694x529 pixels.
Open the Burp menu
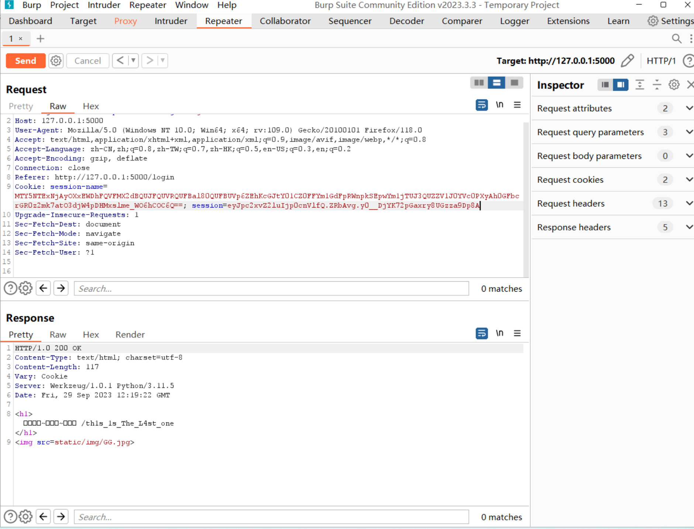click(31, 5)
